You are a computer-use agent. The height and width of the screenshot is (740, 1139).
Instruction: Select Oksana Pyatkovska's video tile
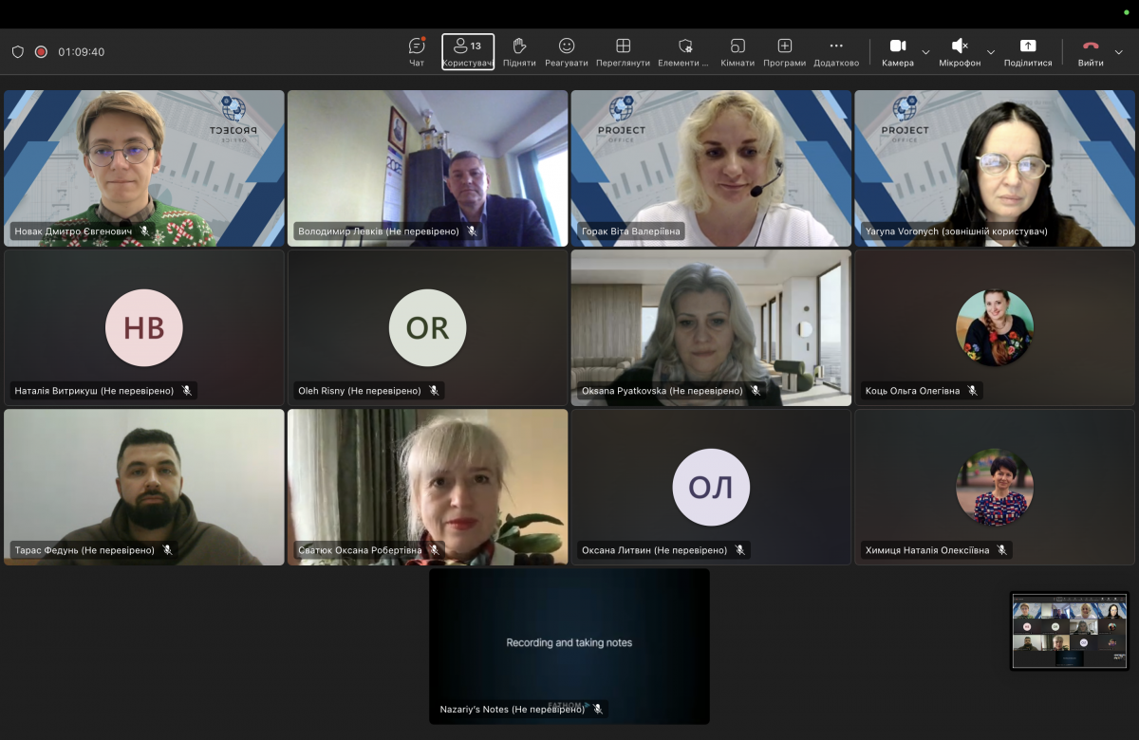(711, 327)
